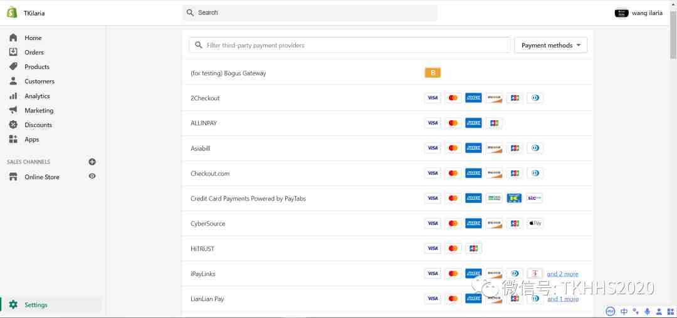
Task: Click the stc pay icon in PayTabs row
Action: click(x=535, y=198)
